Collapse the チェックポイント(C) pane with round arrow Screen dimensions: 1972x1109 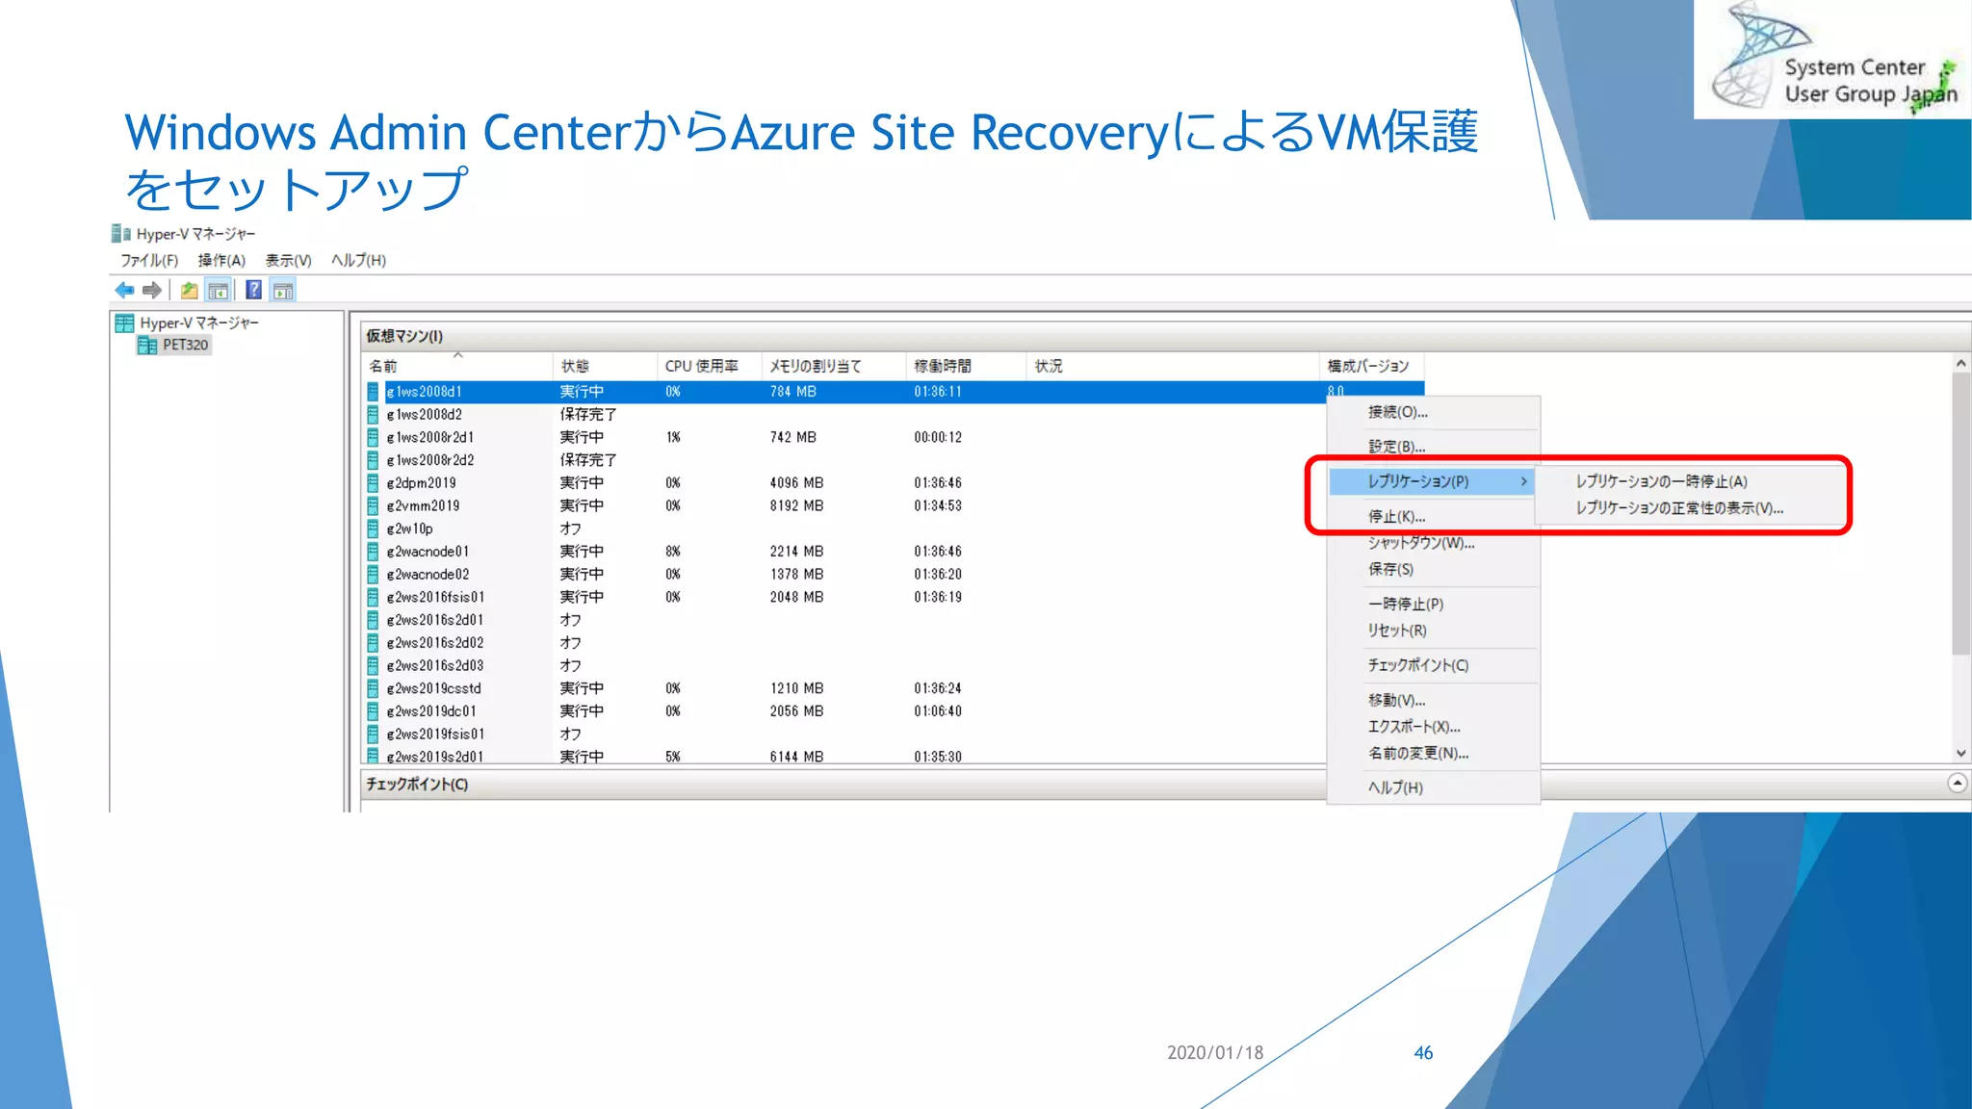[1957, 784]
